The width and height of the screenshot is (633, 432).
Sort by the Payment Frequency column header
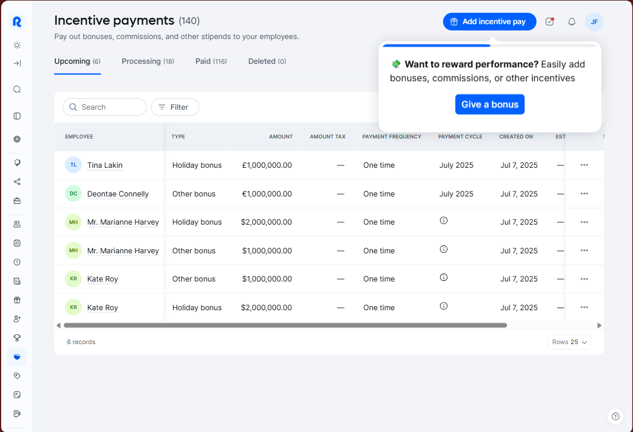point(392,137)
